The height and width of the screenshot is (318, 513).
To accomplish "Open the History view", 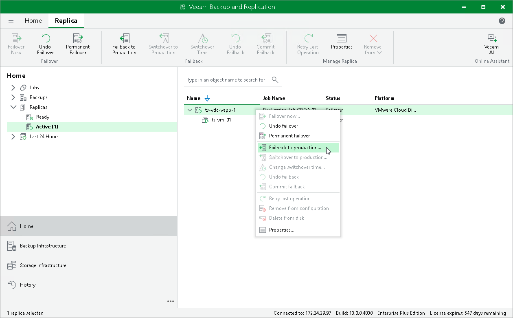I will coord(89,285).
